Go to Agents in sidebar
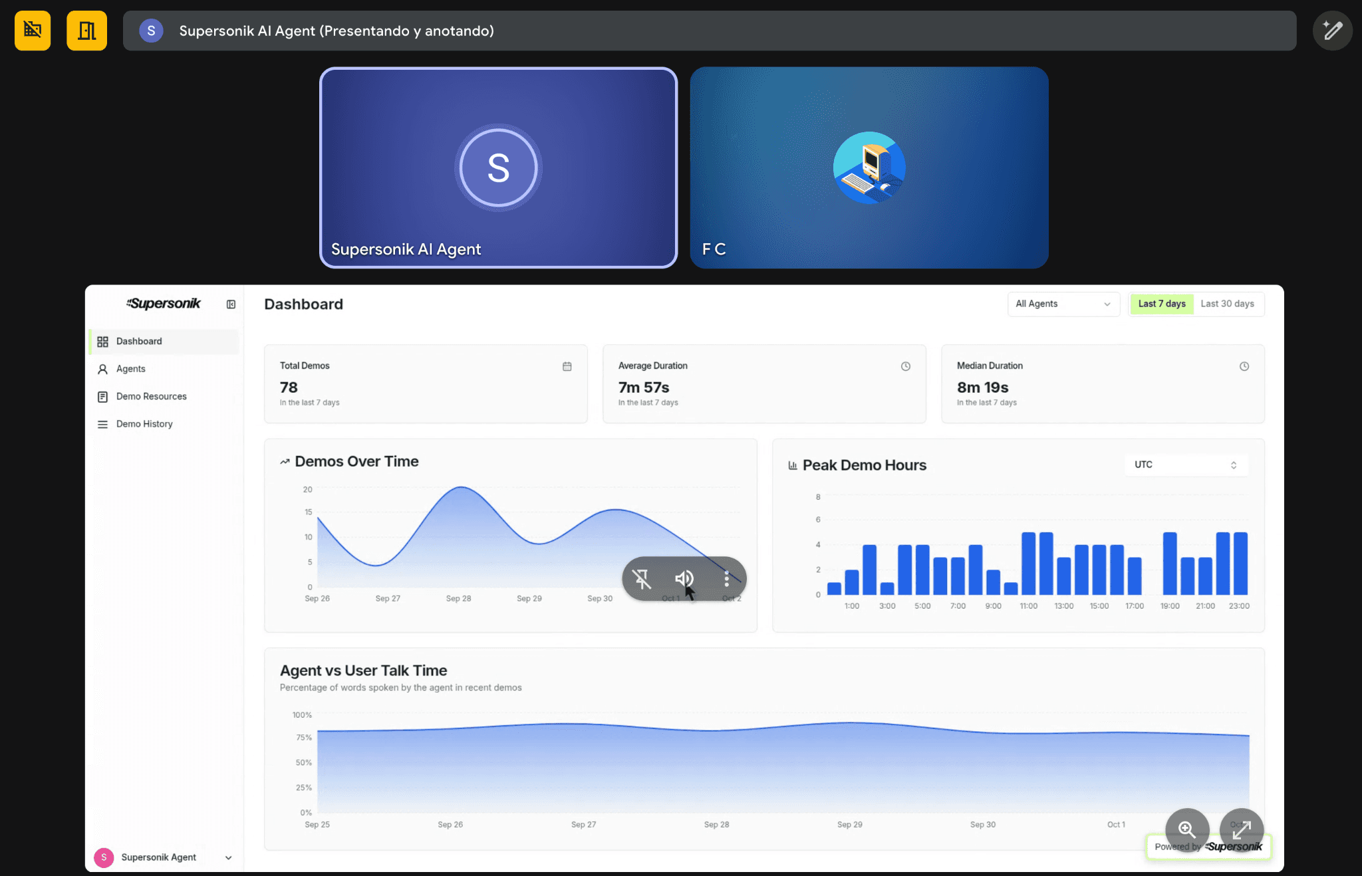This screenshot has height=876, width=1362. (130, 369)
